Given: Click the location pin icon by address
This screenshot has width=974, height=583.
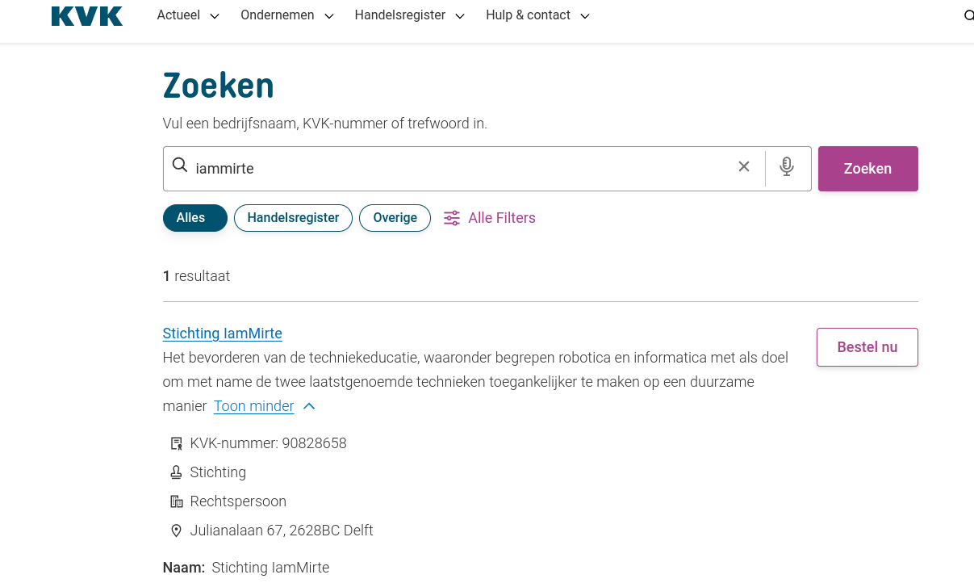Looking at the screenshot, I should pos(177,531).
